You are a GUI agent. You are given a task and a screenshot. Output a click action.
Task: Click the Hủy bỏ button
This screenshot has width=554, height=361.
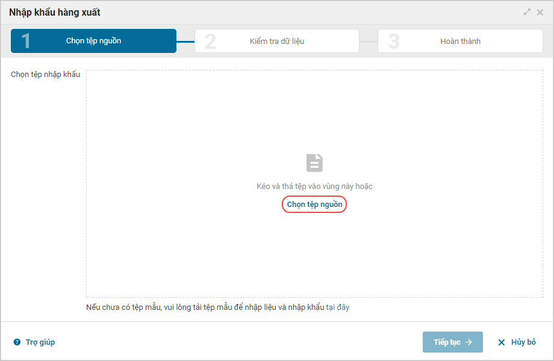point(517,342)
